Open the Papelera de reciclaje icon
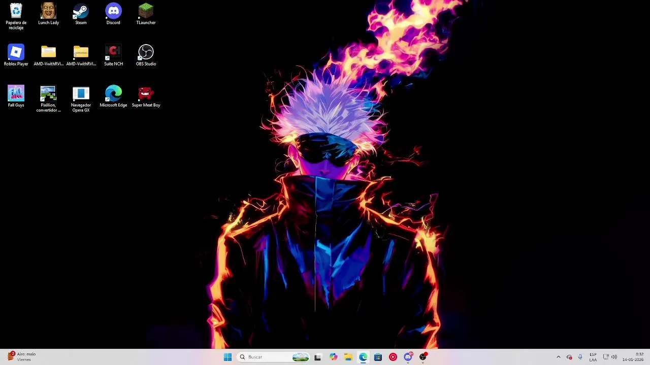This screenshot has height=365, width=650. coord(16,16)
